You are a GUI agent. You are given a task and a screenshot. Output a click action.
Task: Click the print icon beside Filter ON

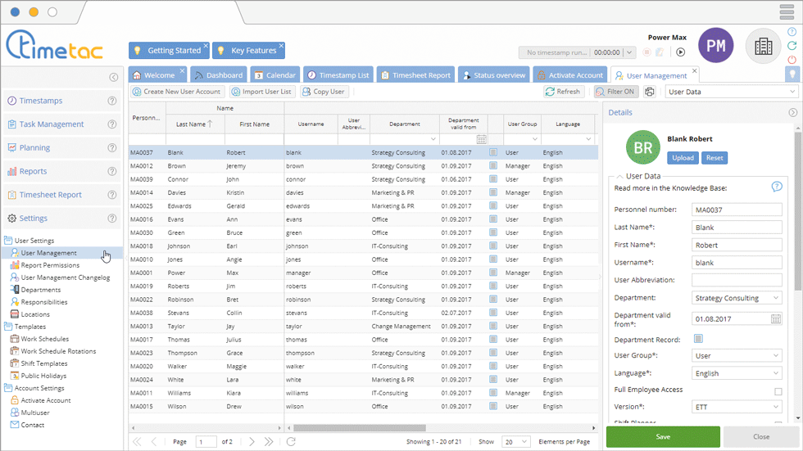650,92
